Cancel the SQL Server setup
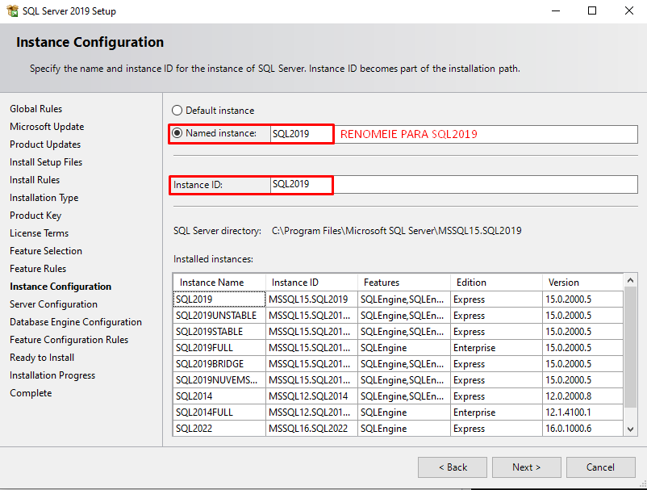Viewport: 647px width, 490px height. coord(601,467)
